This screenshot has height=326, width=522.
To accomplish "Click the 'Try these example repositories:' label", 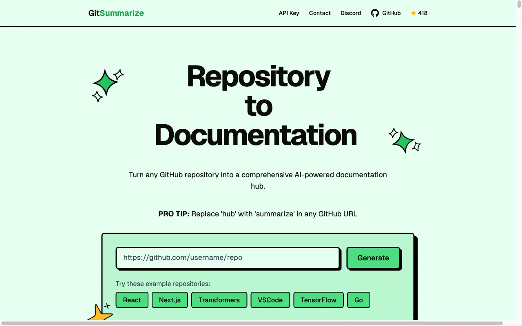I will click(x=163, y=284).
